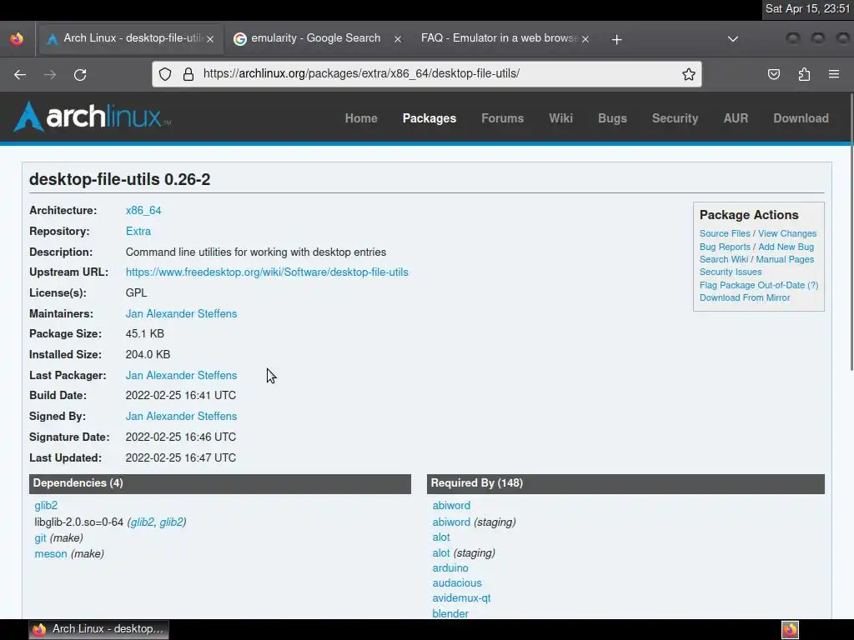Click Signed By Jan Alexander Steffens link

click(x=181, y=417)
